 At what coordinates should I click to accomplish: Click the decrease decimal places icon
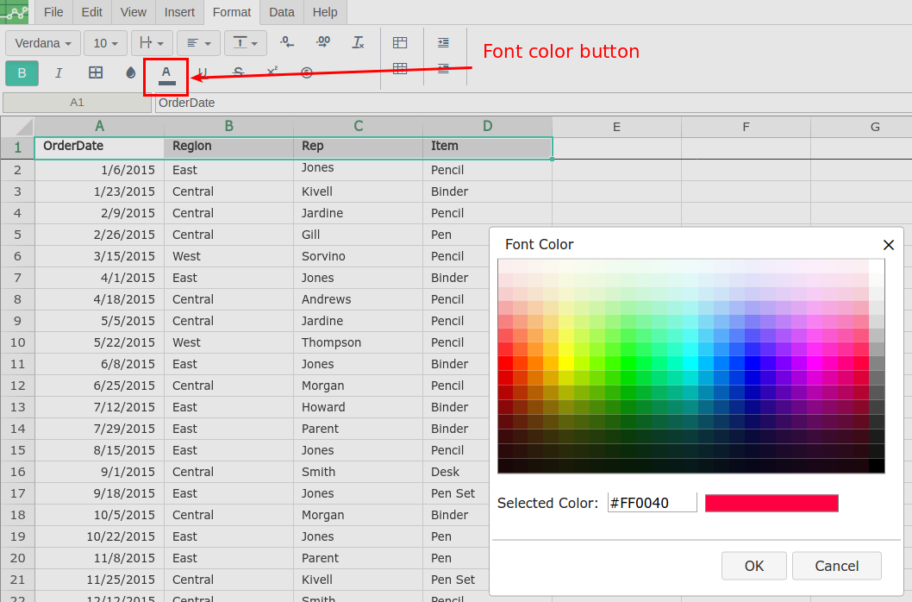[x=287, y=42]
